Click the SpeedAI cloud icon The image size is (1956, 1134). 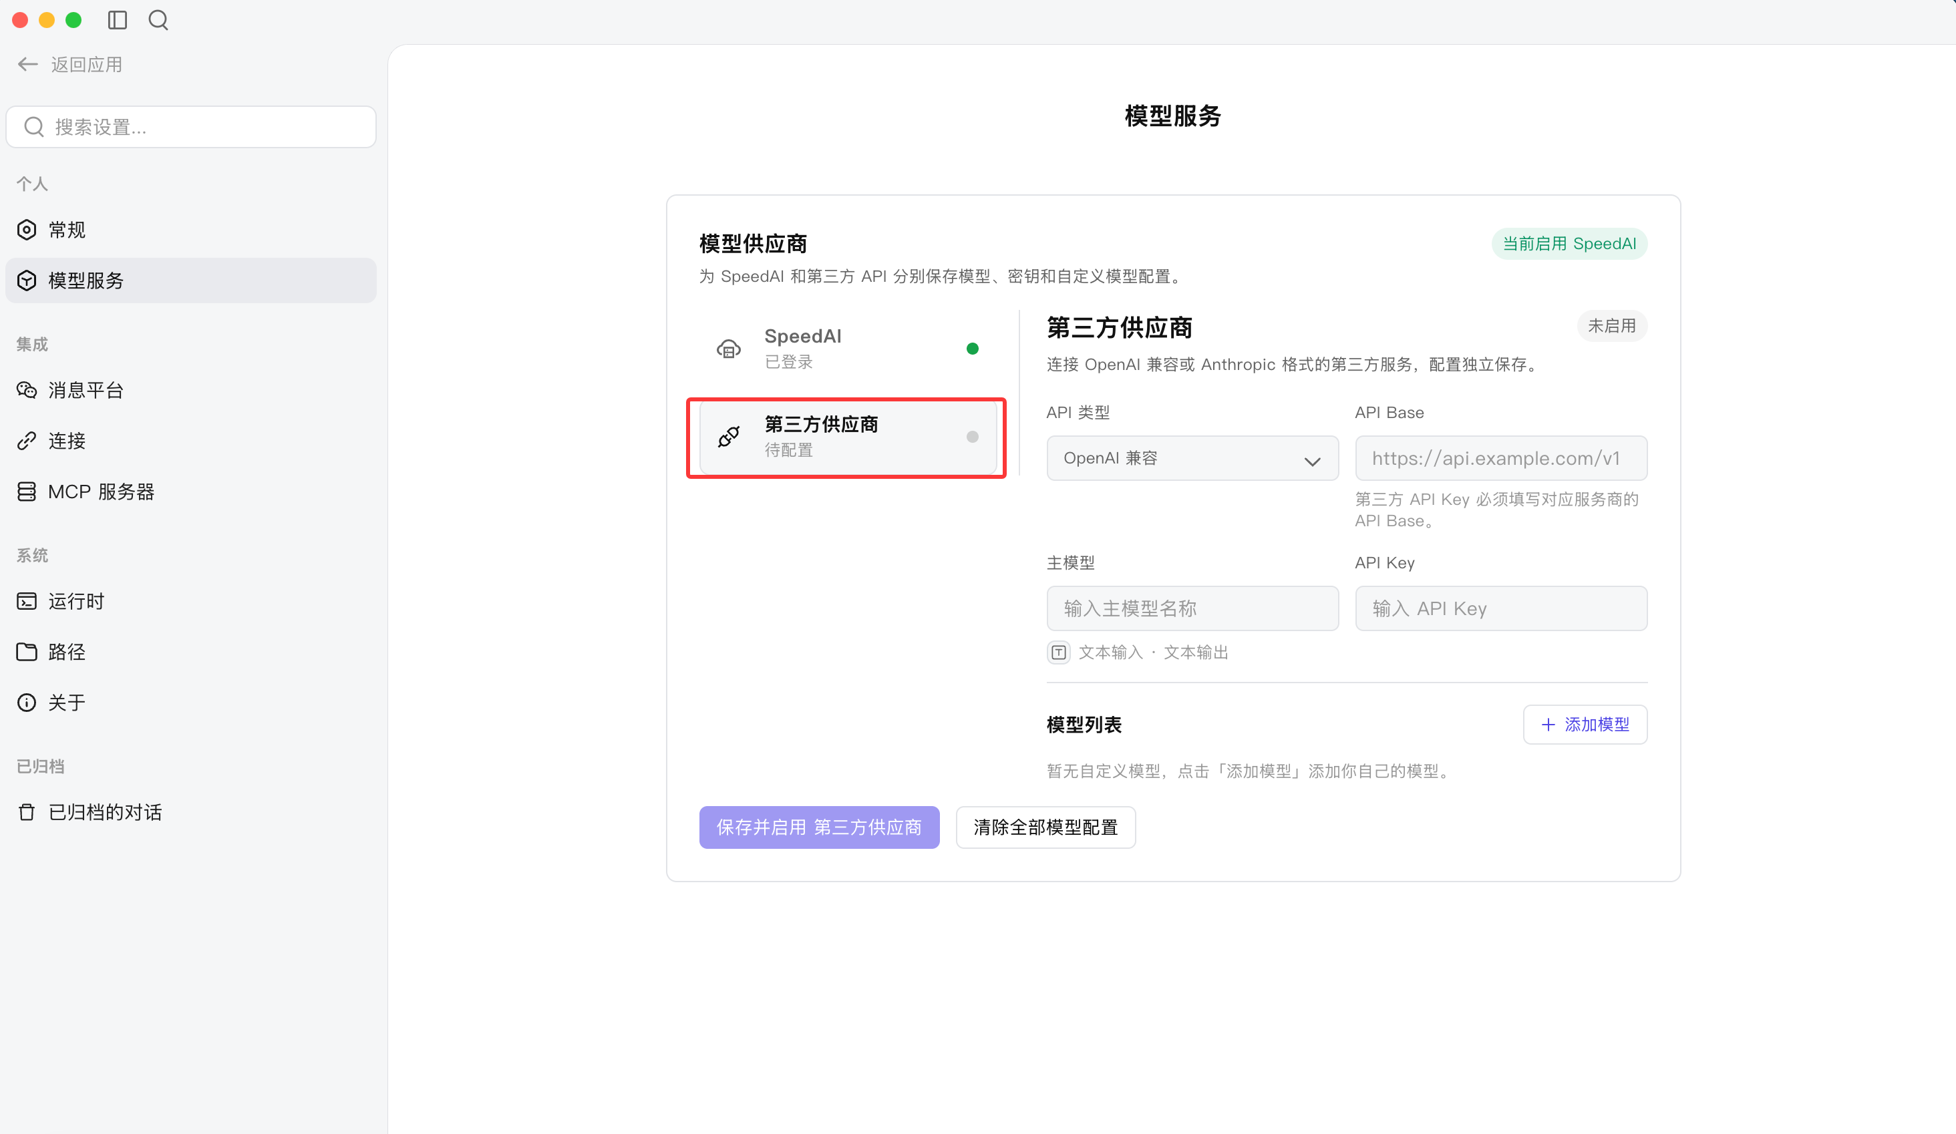(x=728, y=349)
